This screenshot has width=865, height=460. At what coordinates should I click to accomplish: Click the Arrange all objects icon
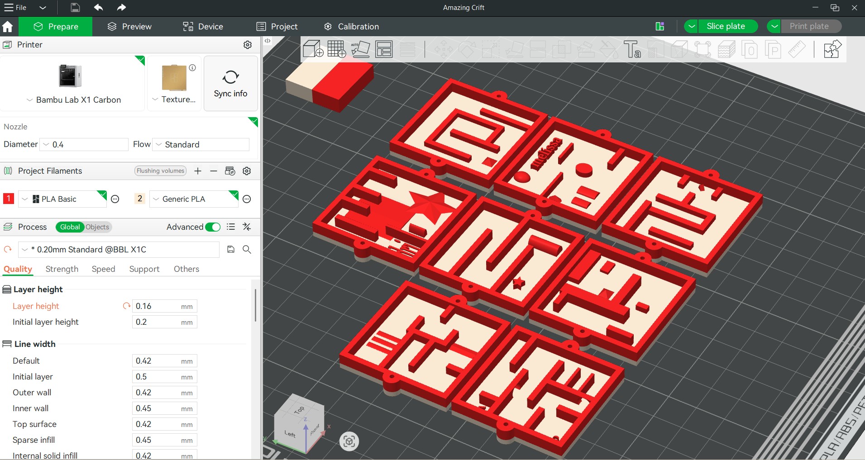coord(384,49)
